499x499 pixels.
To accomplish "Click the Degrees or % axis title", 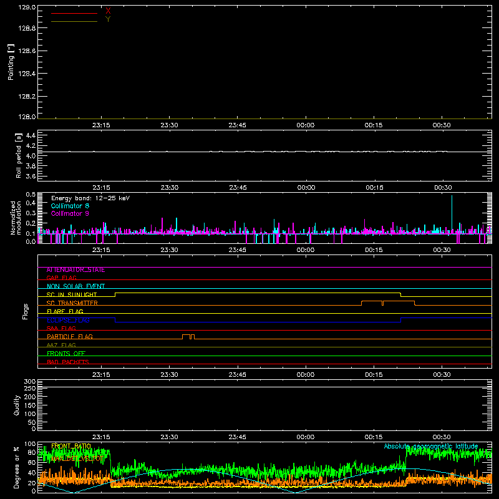I will (x=17, y=467).
